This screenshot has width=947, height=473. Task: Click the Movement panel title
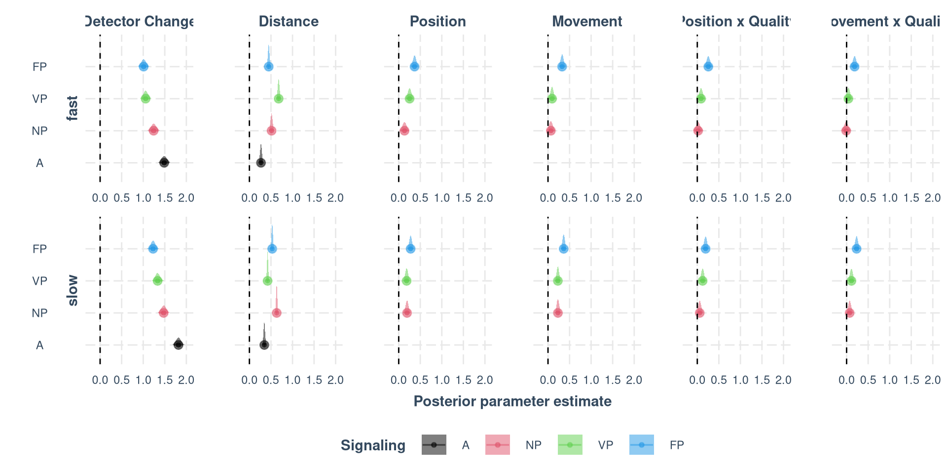click(x=587, y=22)
